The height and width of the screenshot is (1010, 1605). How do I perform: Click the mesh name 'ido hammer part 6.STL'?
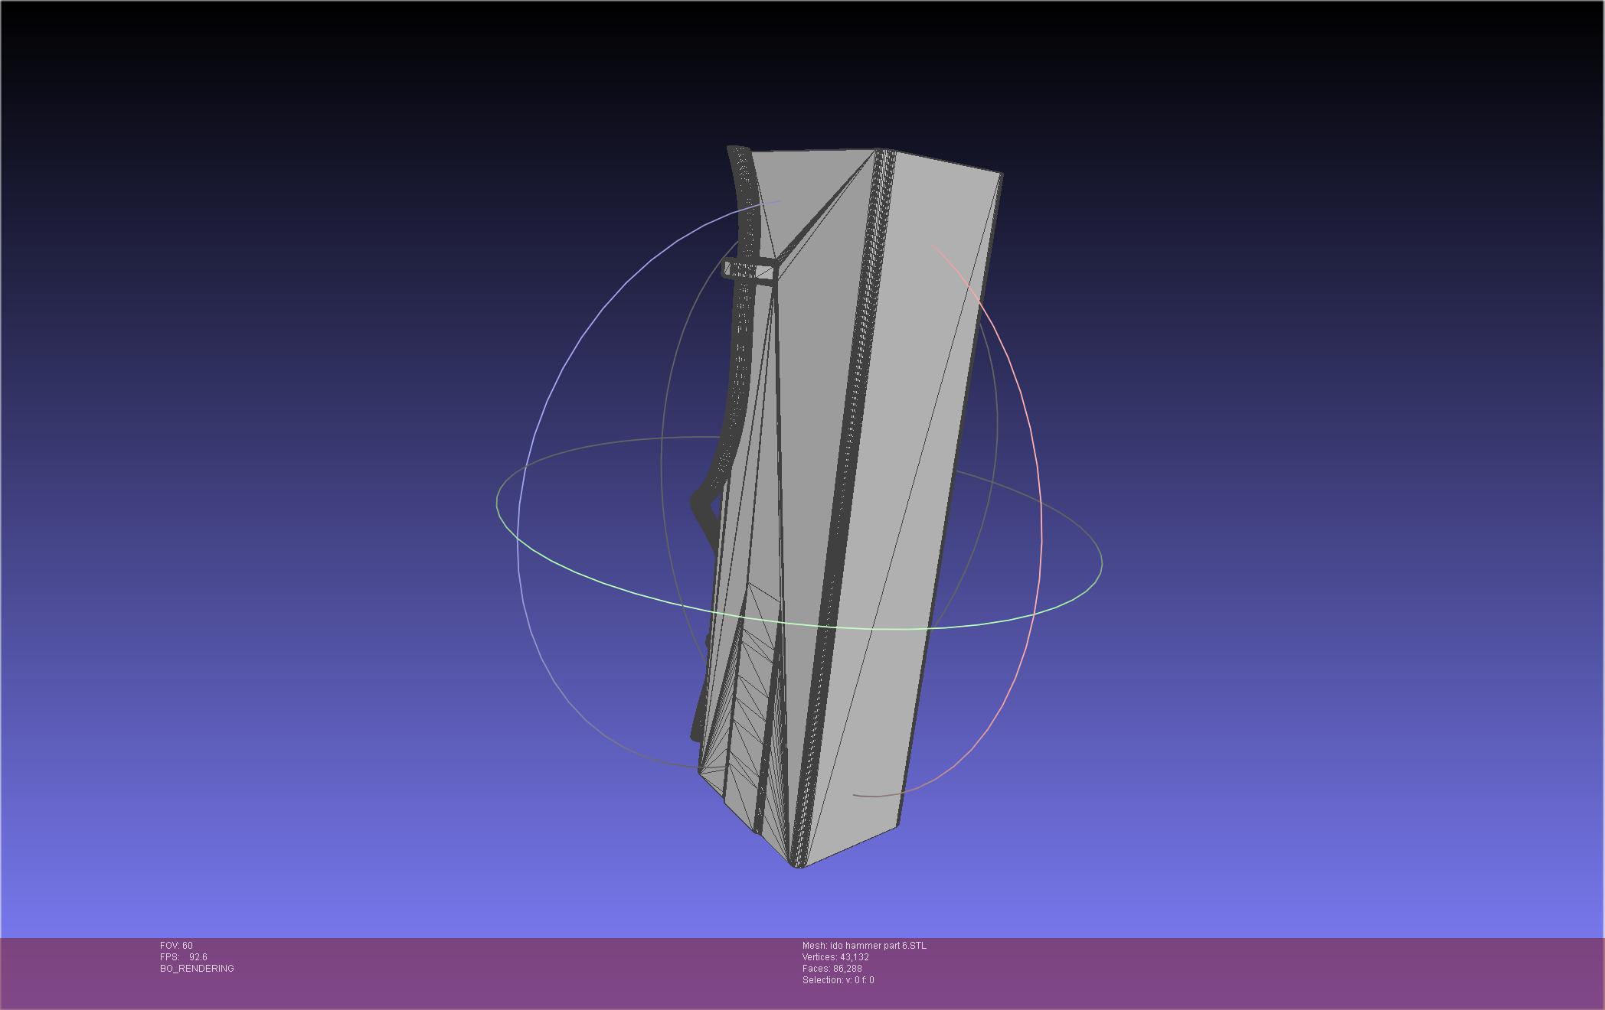[878, 946]
